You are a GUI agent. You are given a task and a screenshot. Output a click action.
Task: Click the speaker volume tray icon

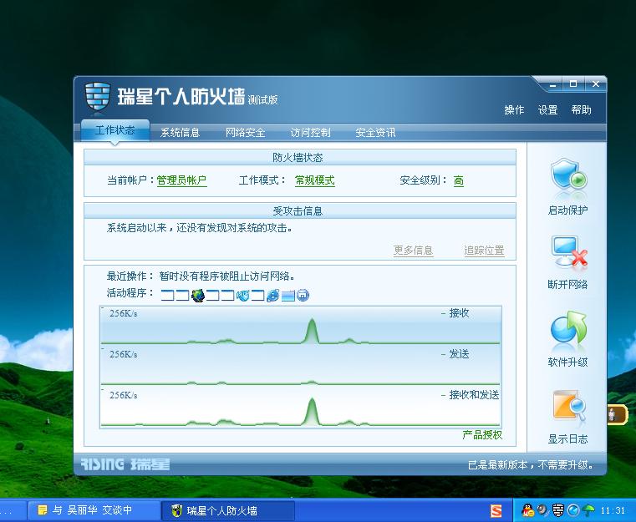click(x=542, y=510)
